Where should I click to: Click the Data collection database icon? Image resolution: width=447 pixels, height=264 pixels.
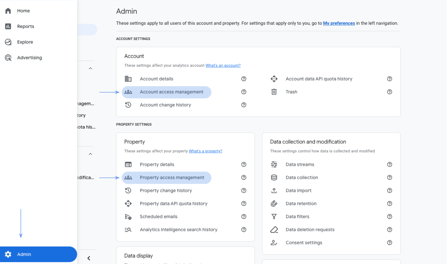(274, 178)
